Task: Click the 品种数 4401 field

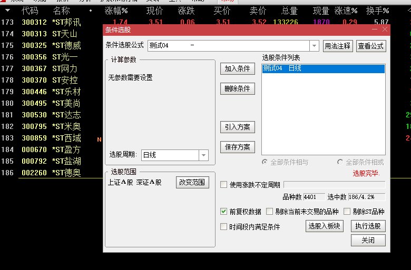Action: click(314, 197)
